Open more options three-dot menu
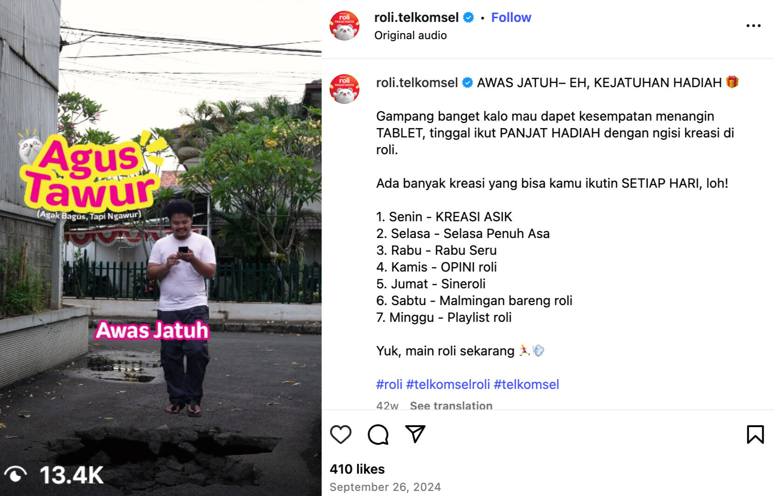Screen dimensions: 774x496 (753, 26)
